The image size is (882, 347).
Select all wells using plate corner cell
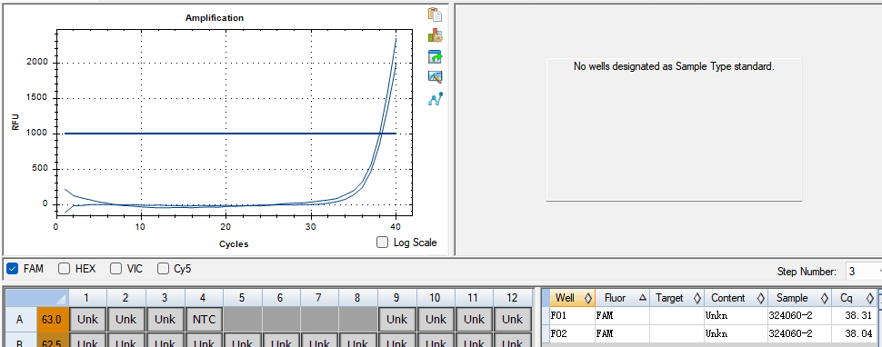point(36,298)
